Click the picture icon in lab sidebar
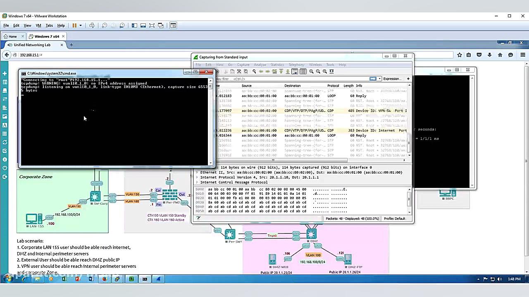 point(5,116)
